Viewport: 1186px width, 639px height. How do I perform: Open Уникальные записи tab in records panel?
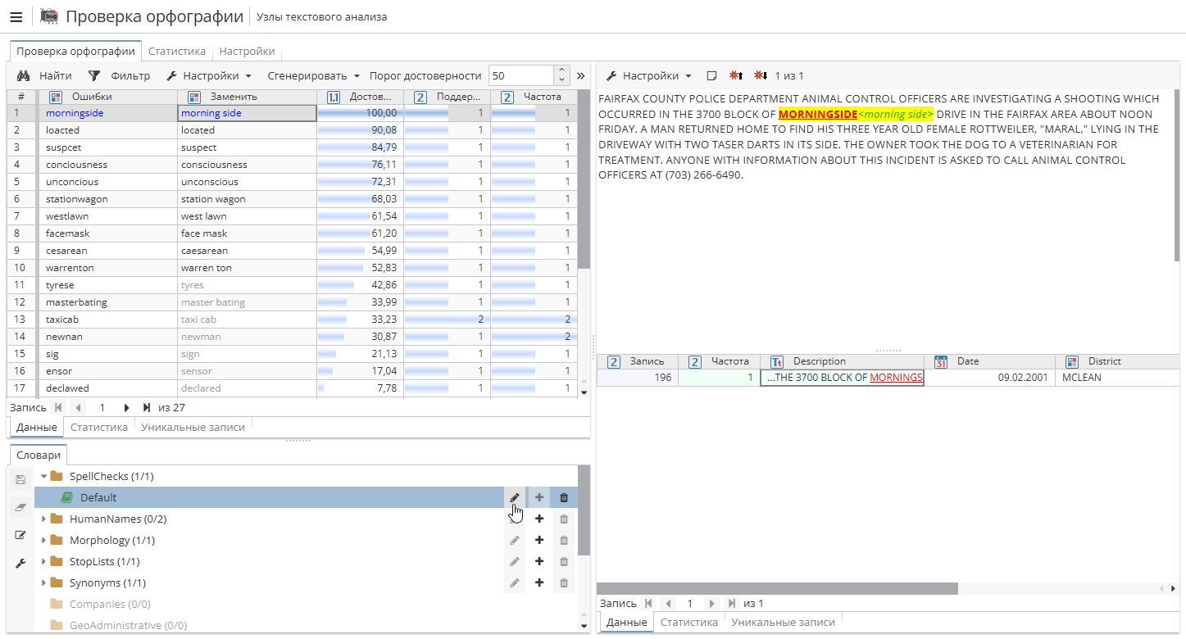783,622
